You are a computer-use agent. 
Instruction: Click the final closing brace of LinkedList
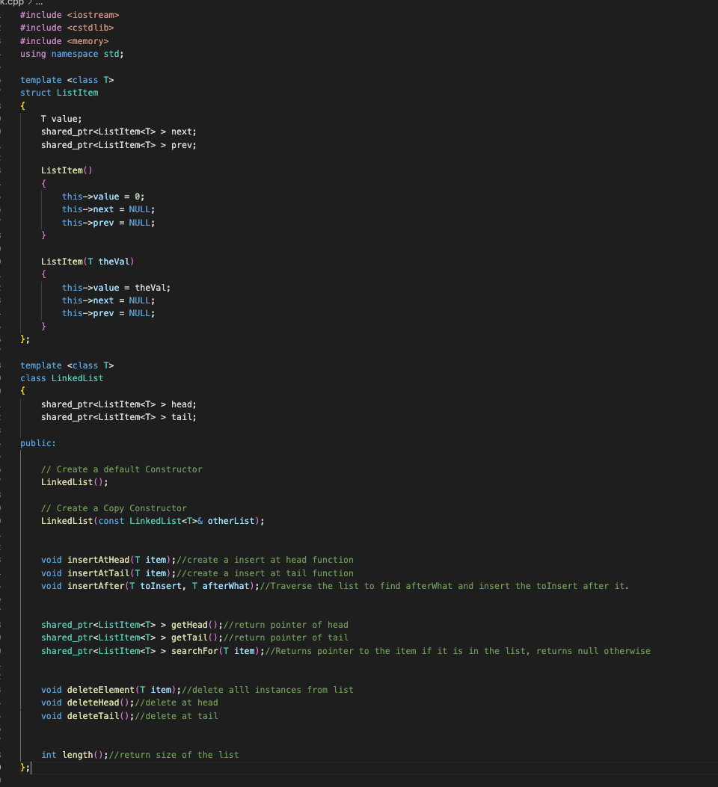click(22, 767)
